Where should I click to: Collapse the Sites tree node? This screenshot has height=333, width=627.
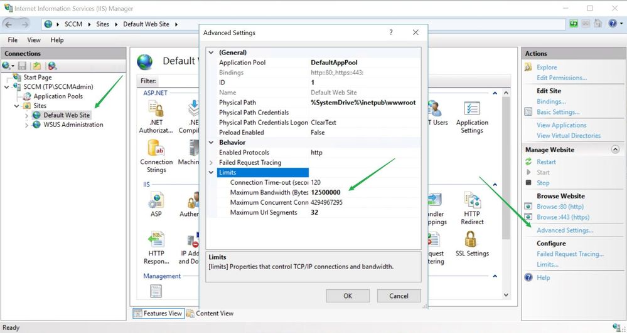coord(17,106)
